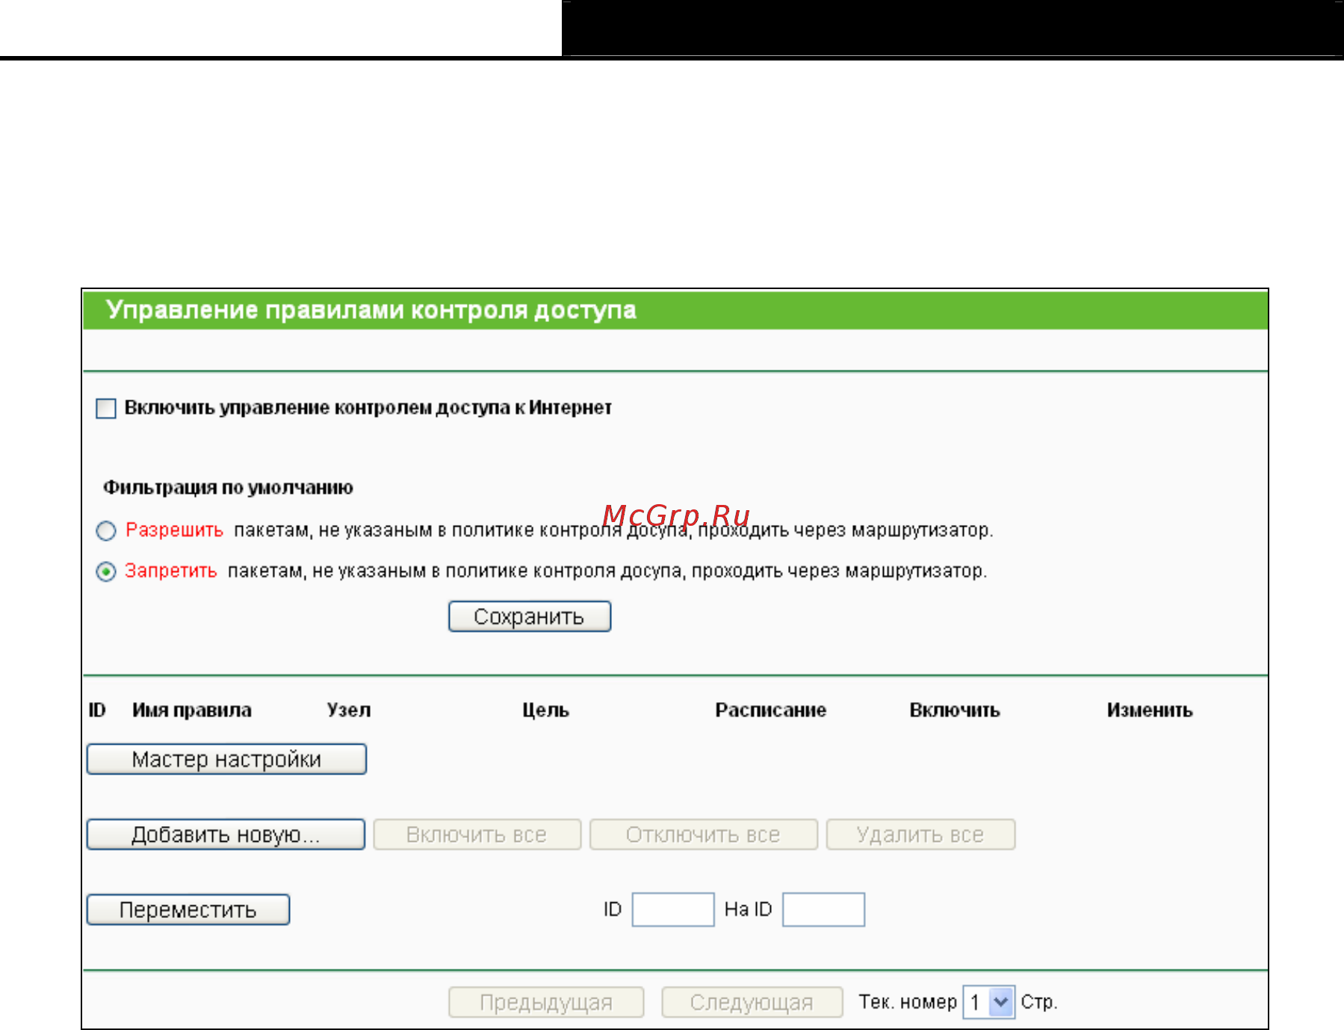
Task: Enable the Internet access control checkbox
Action: (106, 409)
